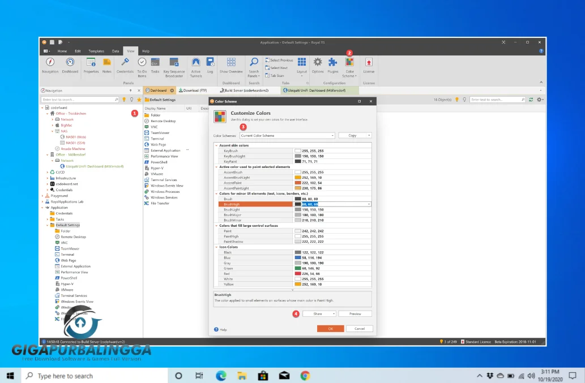This screenshot has width=585, height=383.
Task: Click the AccentPaint orange color swatch
Action: pyautogui.click(x=298, y=183)
